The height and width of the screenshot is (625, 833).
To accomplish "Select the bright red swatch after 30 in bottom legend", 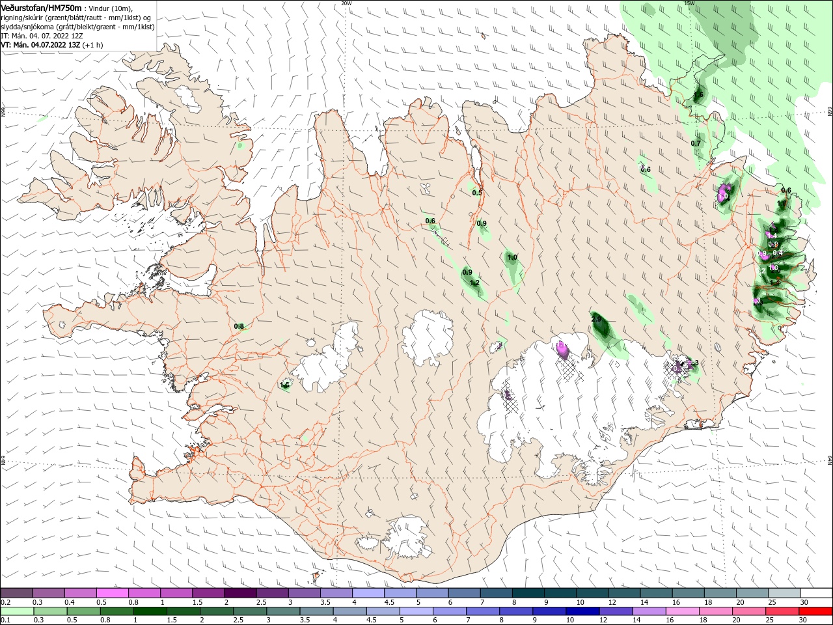I will coord(815,611).
